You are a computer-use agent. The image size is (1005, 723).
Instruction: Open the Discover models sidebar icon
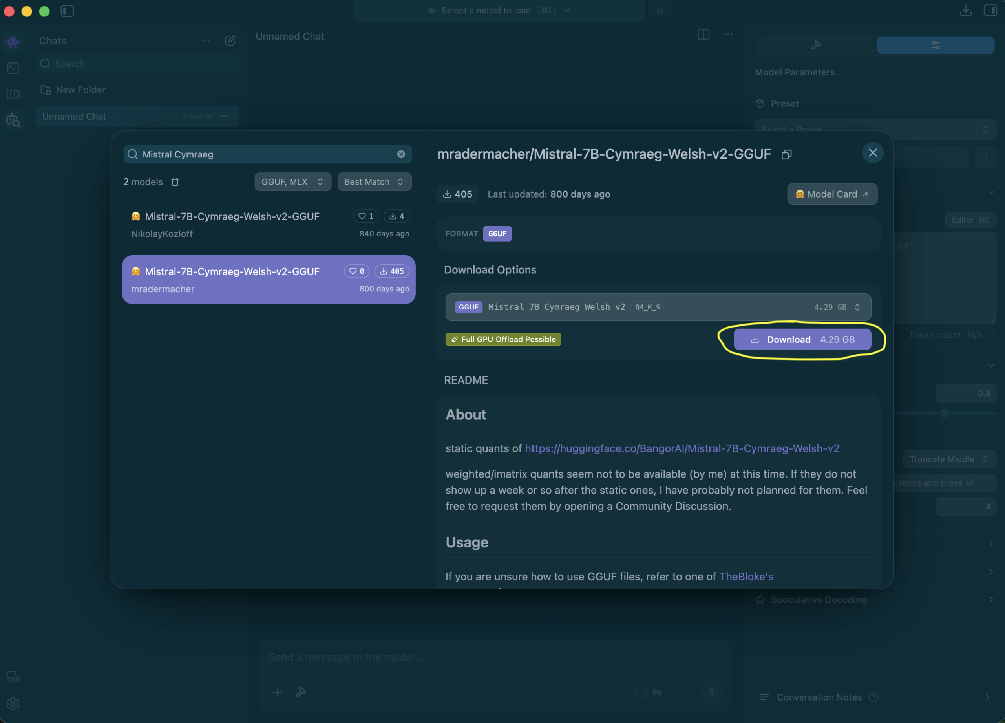[x=13, y=120]
